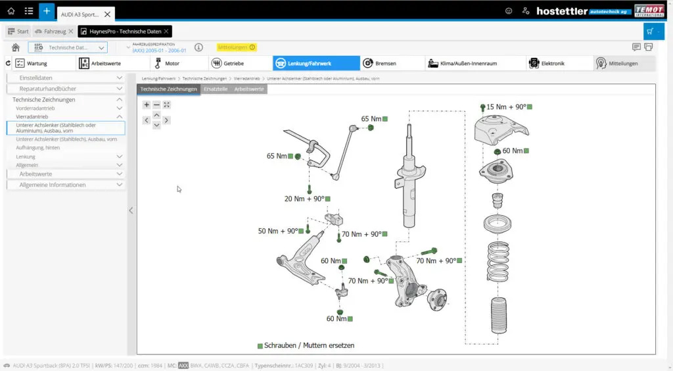673x371 pixels.
Task: Open the list view icon in top bar
Action: 29,11
